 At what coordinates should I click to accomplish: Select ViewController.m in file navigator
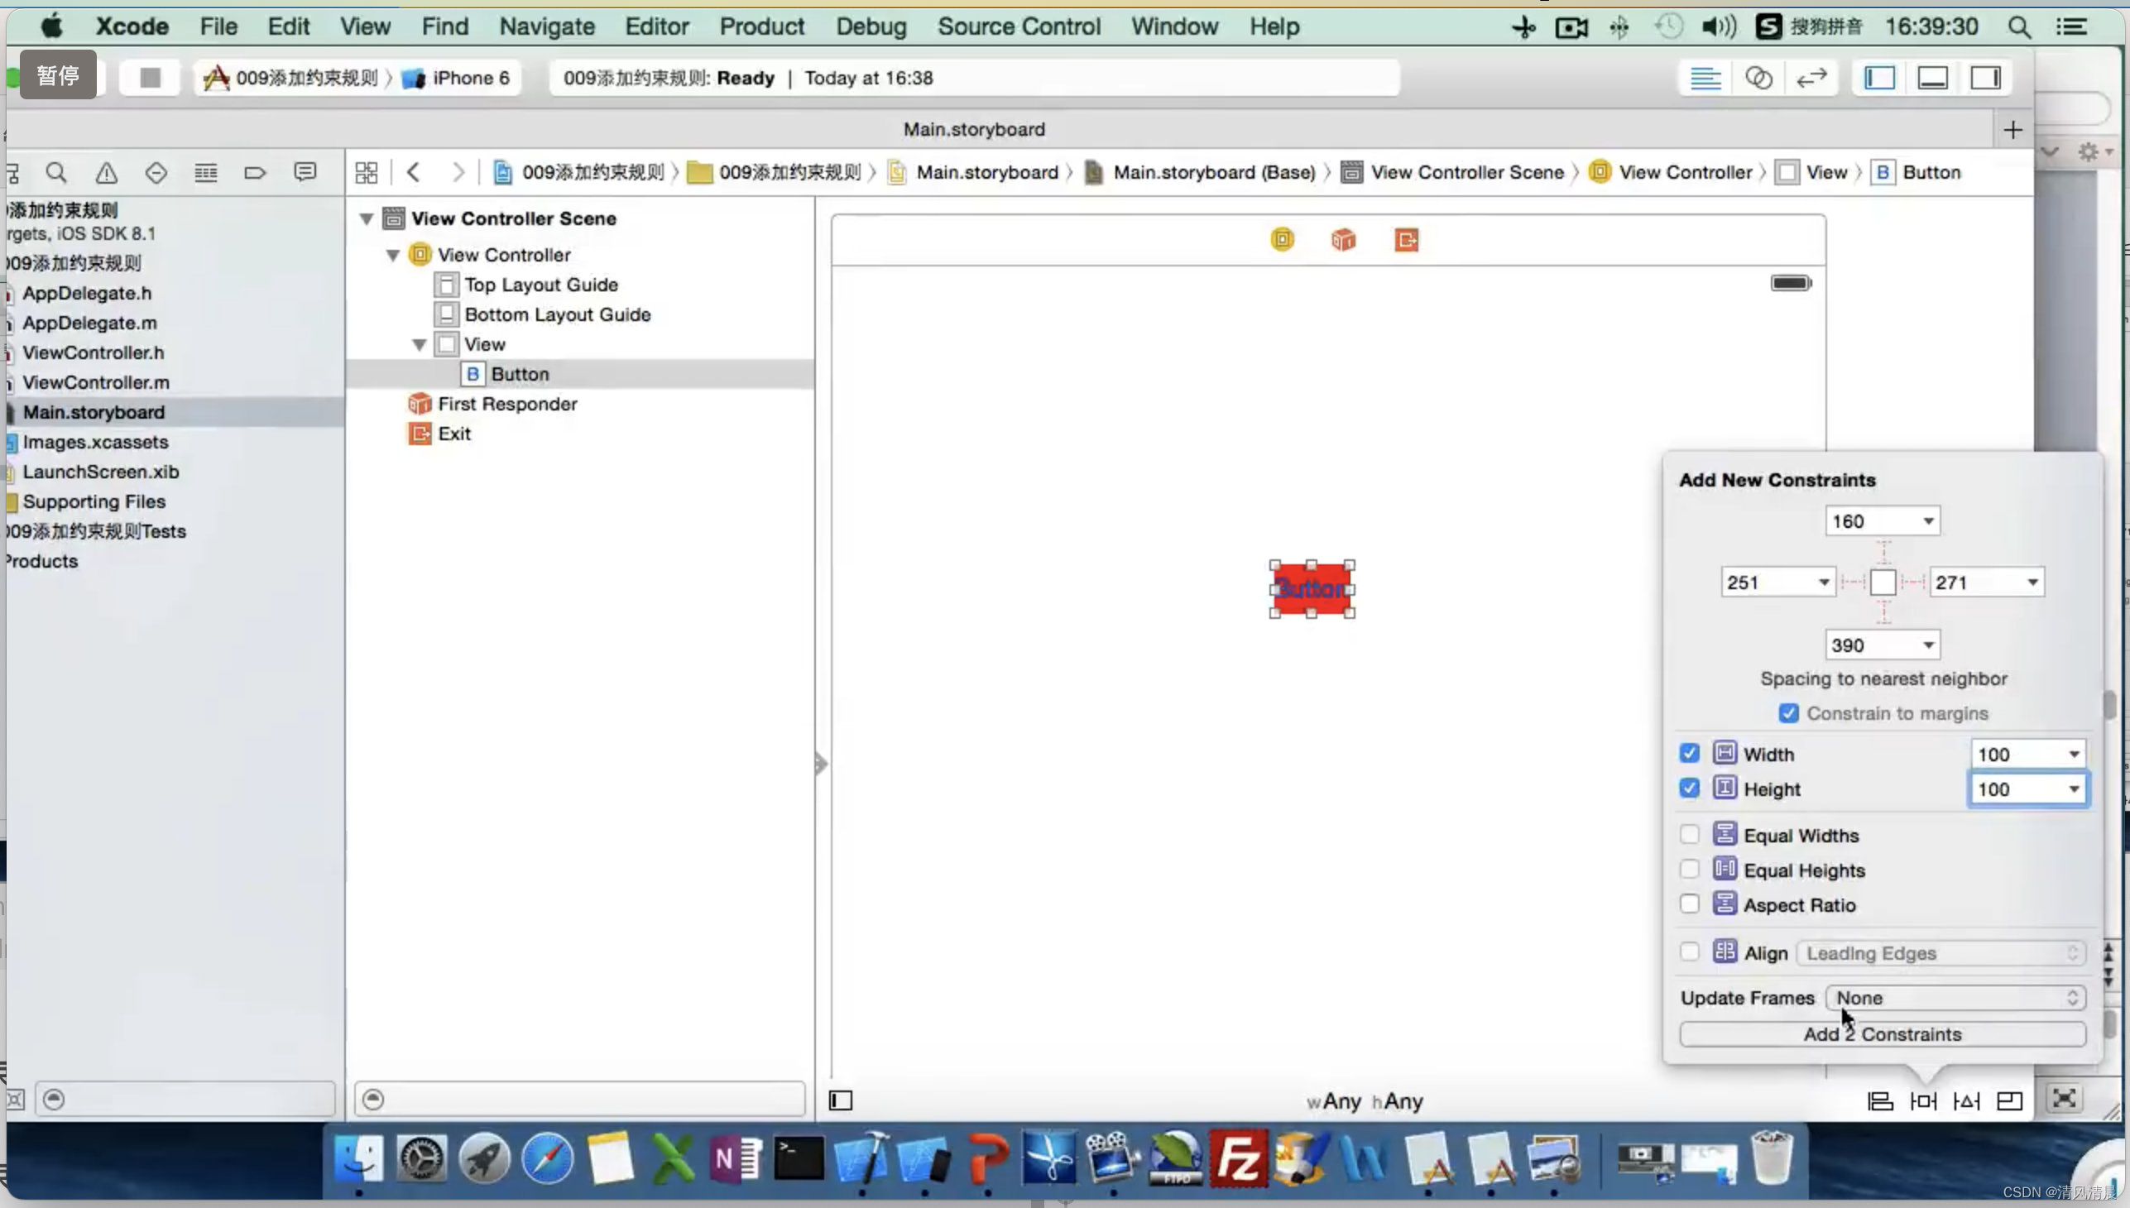[96, 382]
